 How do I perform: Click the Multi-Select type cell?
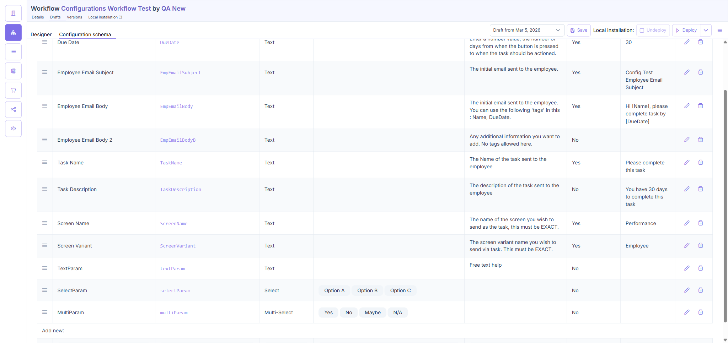pyautogui.click(x=279, y=312)
